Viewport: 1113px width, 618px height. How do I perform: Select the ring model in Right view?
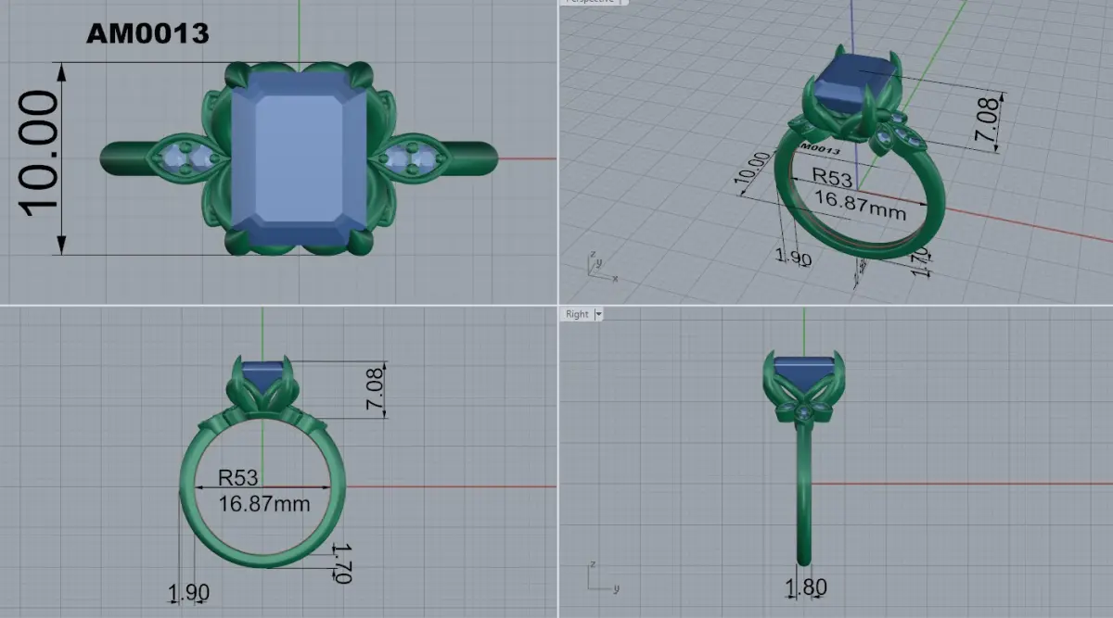pos(804,458)
